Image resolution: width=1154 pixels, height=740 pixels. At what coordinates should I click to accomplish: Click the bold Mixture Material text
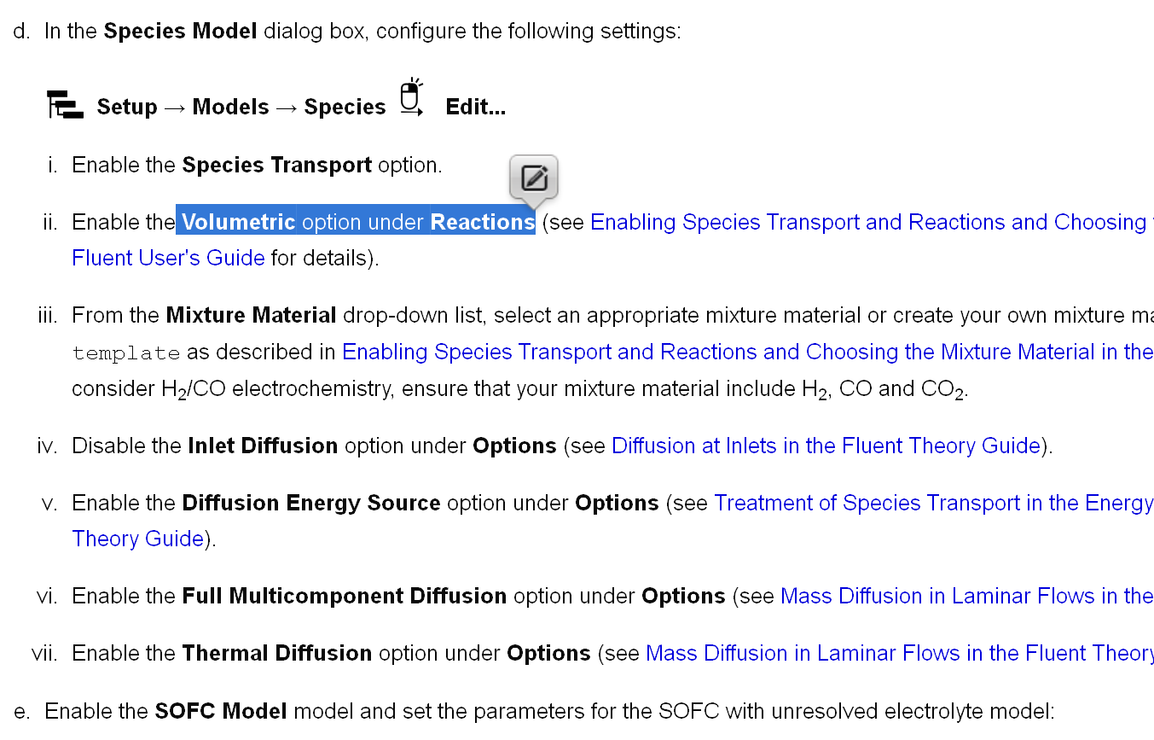(x=251, y=316)
